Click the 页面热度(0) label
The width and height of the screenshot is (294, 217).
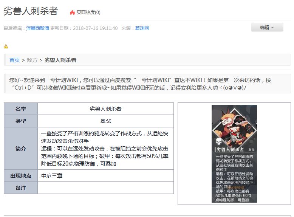(88, 12)
